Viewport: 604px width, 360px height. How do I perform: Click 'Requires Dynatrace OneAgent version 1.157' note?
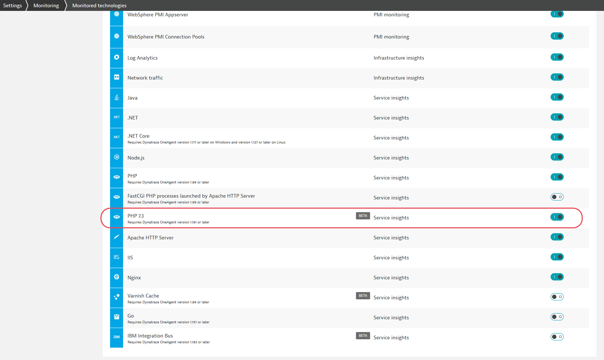tap(168, 322)
